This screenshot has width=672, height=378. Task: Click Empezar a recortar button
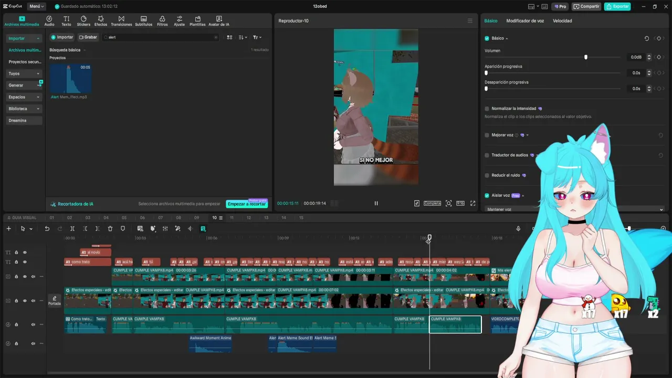(247, 204)
